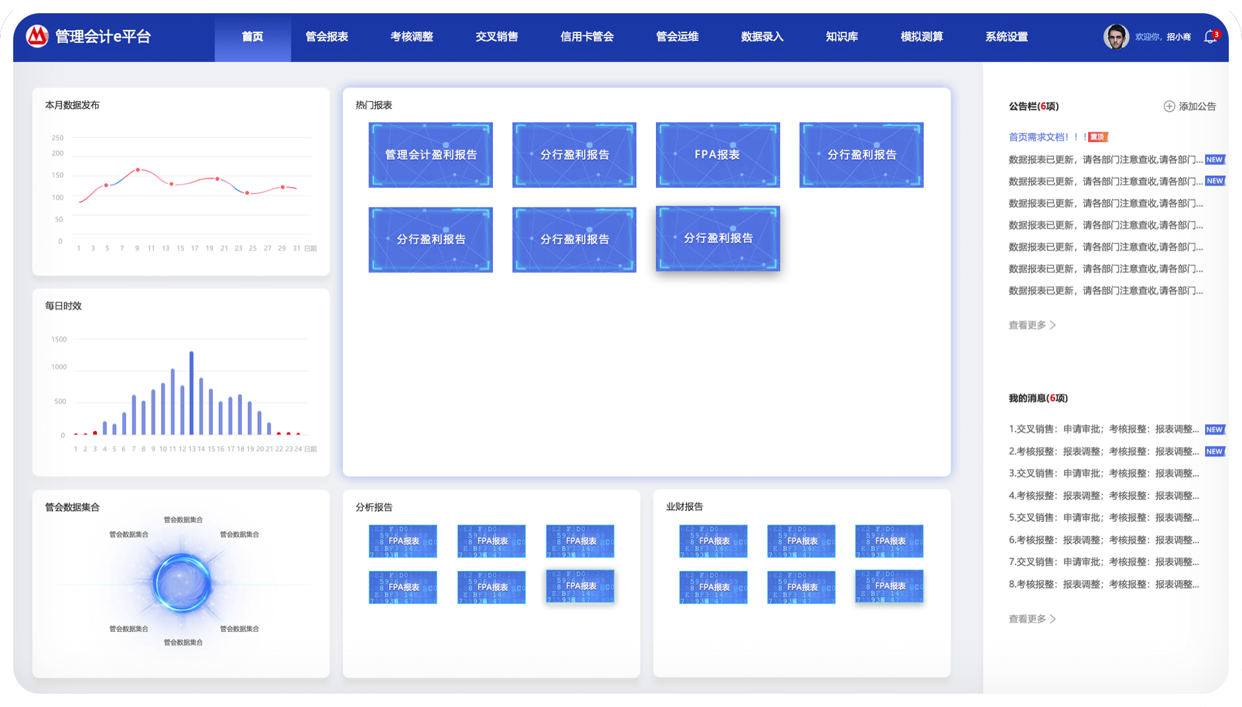Click the user avatar photo

(1116, 37)
